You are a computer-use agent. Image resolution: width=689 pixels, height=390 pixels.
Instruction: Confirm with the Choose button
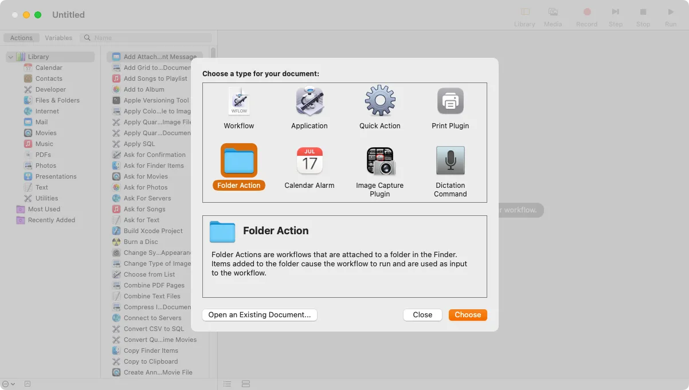click(468, 314)
